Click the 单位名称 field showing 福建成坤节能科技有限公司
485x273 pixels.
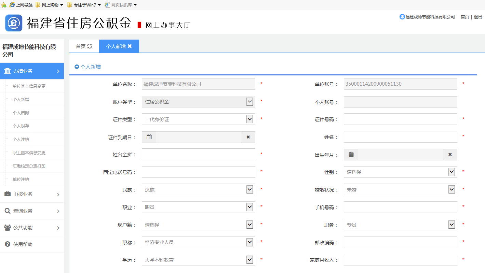tap(199, 84)
